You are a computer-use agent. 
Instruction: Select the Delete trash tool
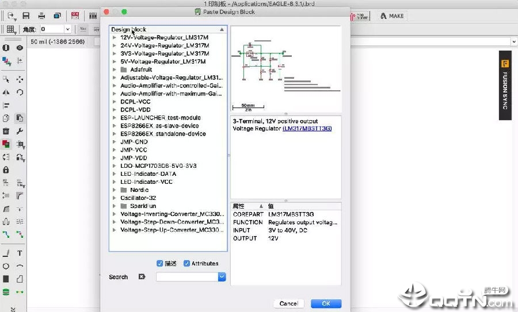pyautogui.click(x=6, y=131)
